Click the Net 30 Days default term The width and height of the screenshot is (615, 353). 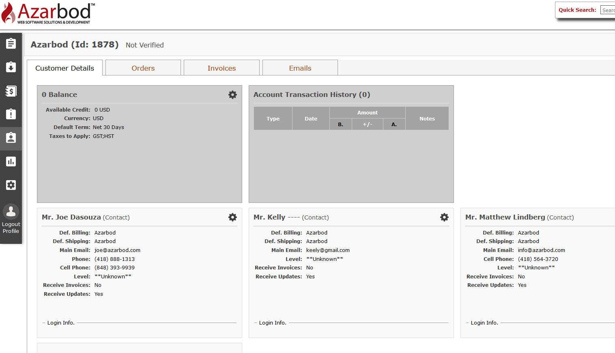tap(108, 127)
